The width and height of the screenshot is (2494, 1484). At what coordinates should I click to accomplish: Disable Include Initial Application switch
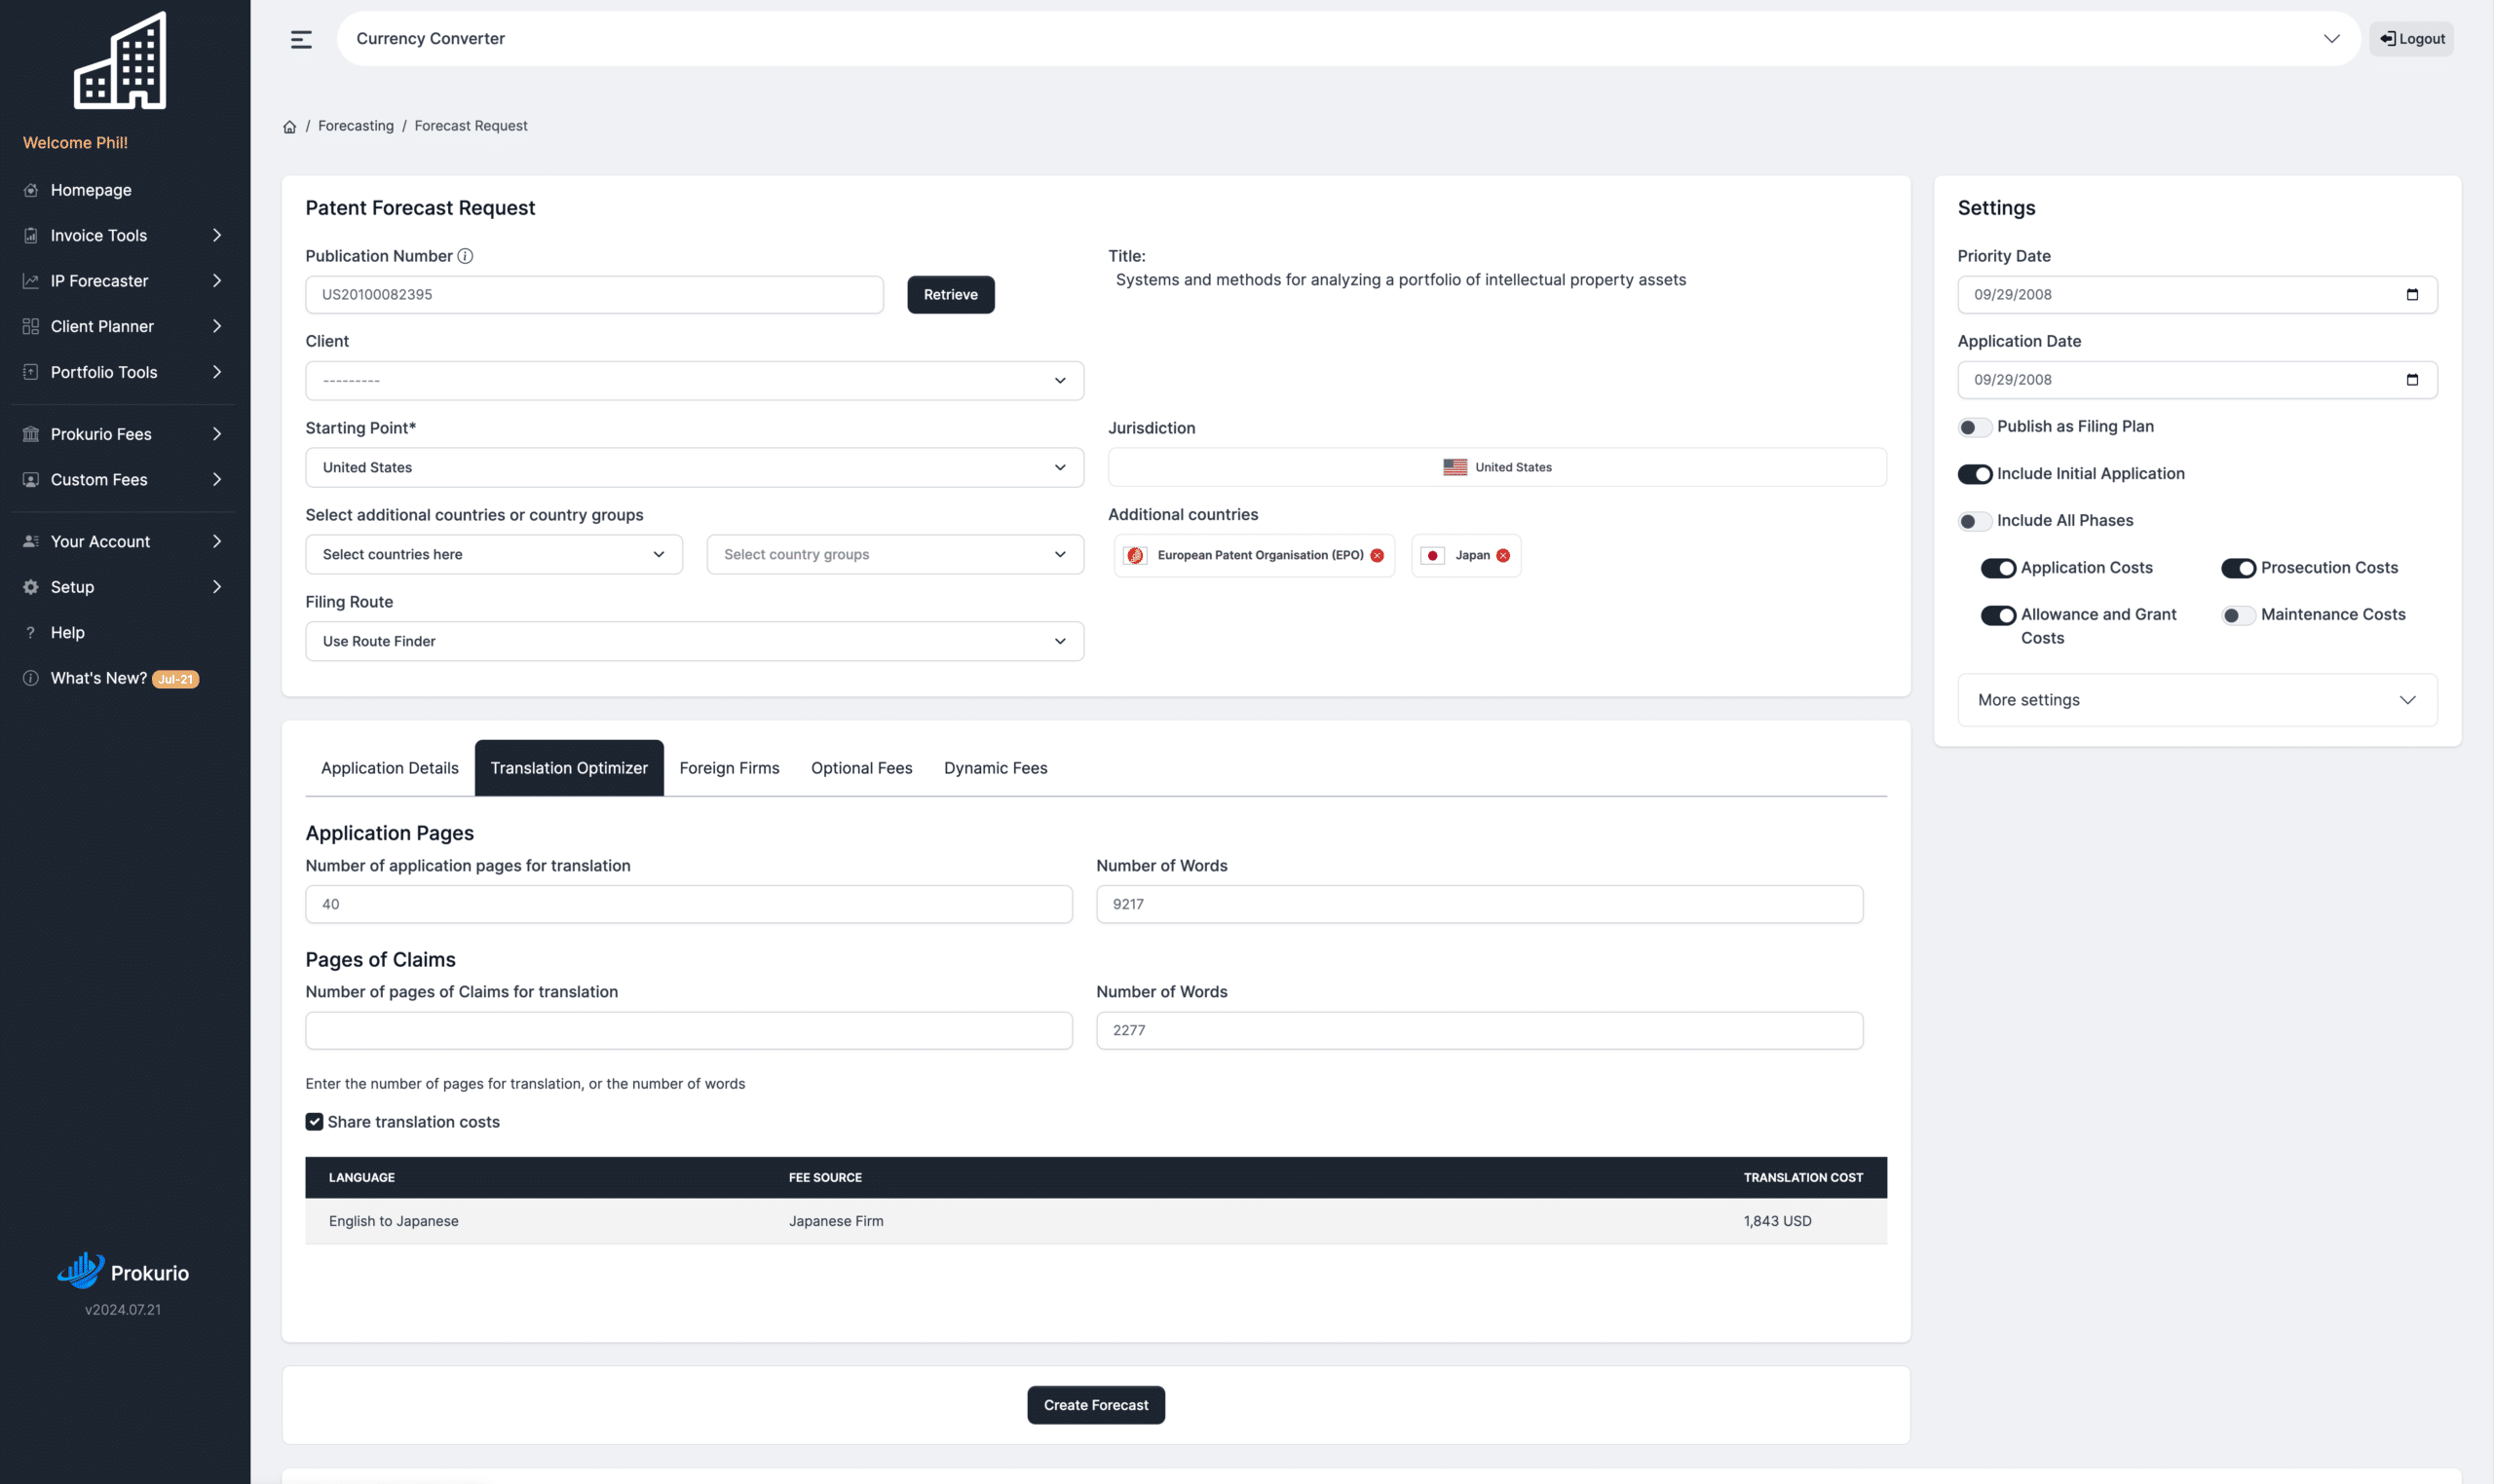click(1974, 474)
